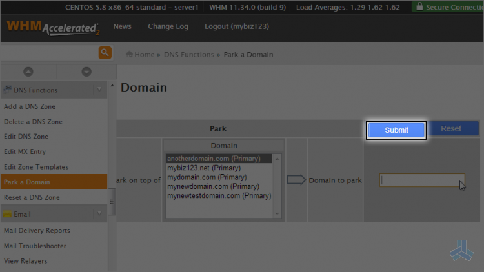484x272 pixels.
Task: Select mybiz123.net (Primary) in list
Action: point(219,168)
